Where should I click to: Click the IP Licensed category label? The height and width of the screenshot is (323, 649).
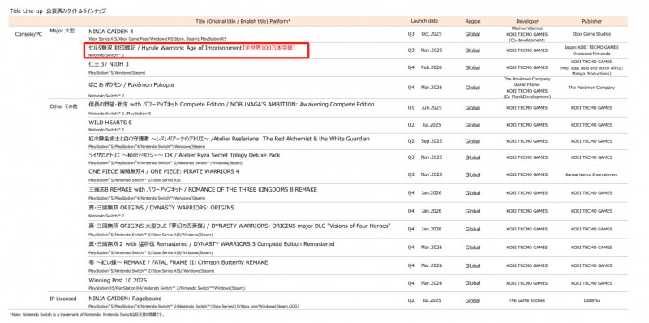click(x=63, y=299)
